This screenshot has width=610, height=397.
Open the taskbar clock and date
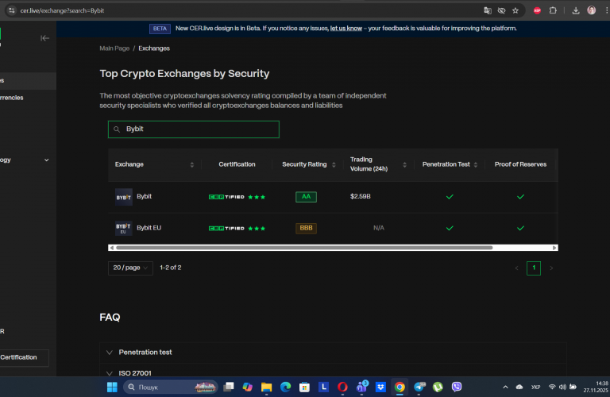595,387
